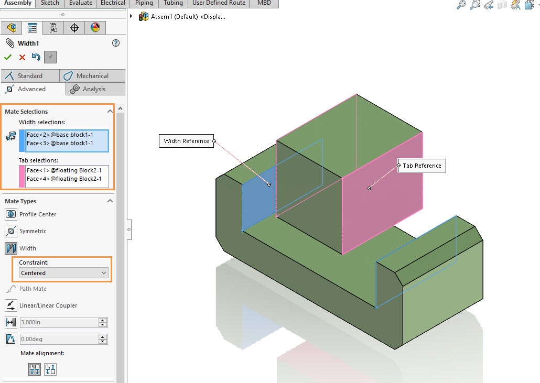540x383 pixels.
Task: Click the Previous View icon
Action: 488,5
